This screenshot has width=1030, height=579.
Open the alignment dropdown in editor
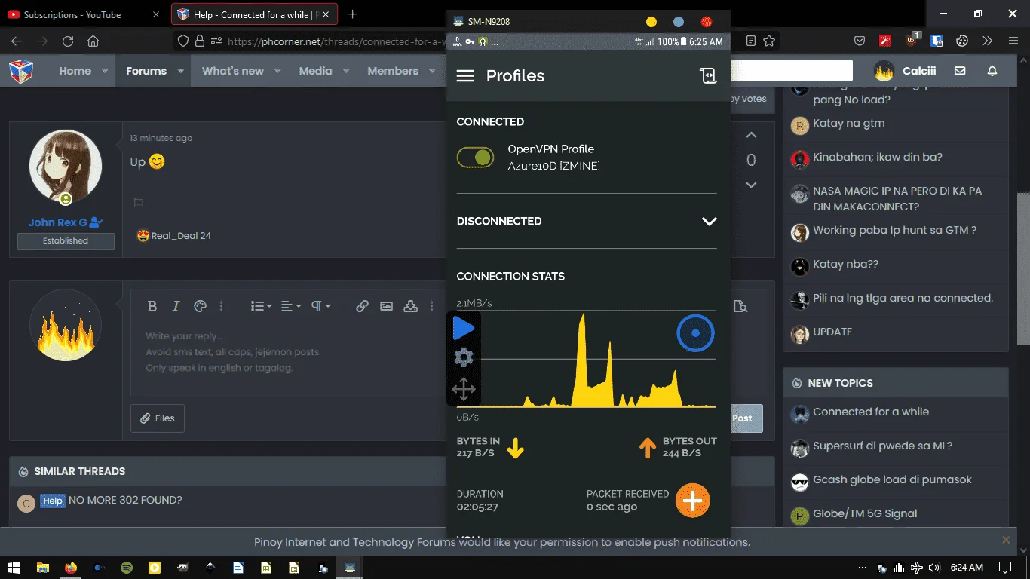[290, 306]
